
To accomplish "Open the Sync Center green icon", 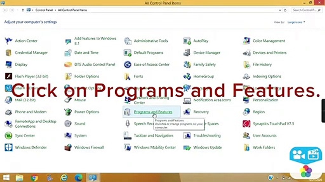I will click(9, 135).
